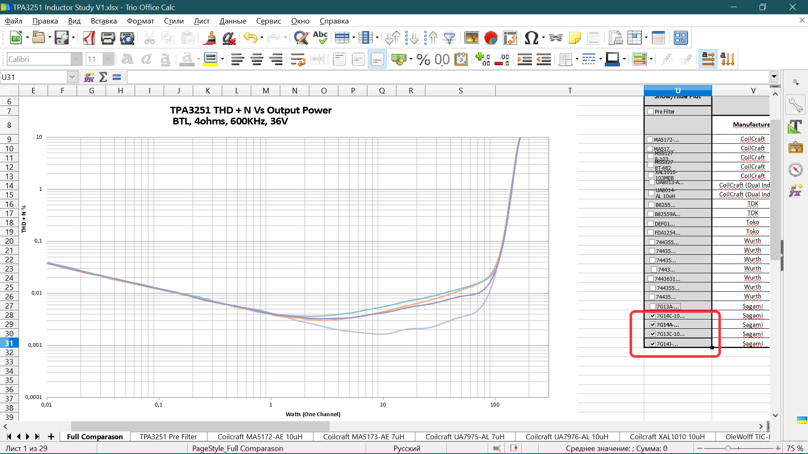Open the font size dropdown
The height and width of the screenshot is (454, 808).
109,59
